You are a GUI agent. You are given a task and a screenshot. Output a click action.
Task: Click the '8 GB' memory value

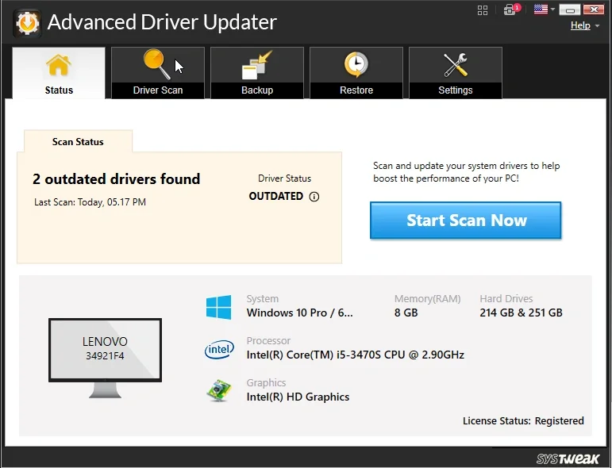click(x=406, y=313)
